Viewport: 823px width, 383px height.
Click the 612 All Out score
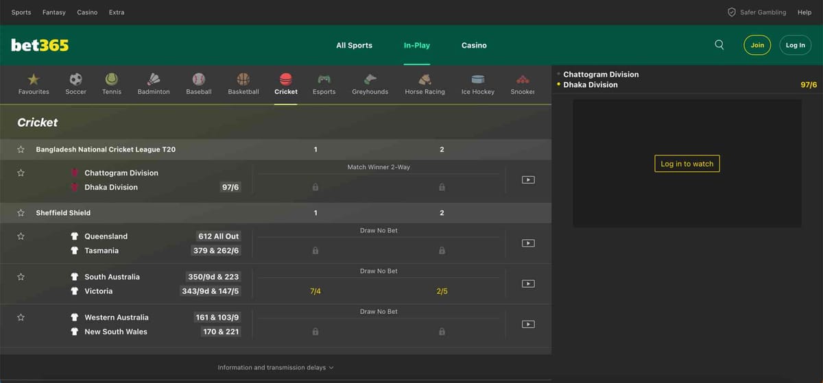click(218, 236)
